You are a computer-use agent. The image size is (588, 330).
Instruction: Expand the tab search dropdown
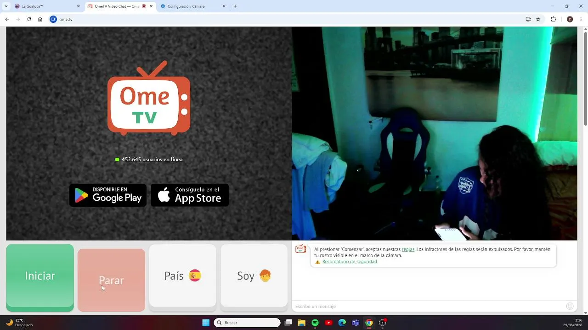[x=6, y=6]
